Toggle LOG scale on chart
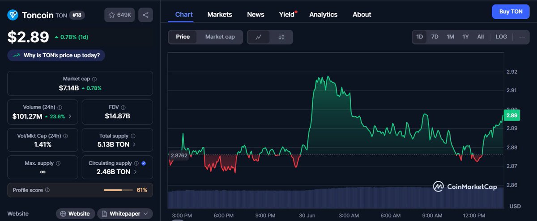This screenshot has height=221, width=537. pyautogui.click(x=501, y=37)
